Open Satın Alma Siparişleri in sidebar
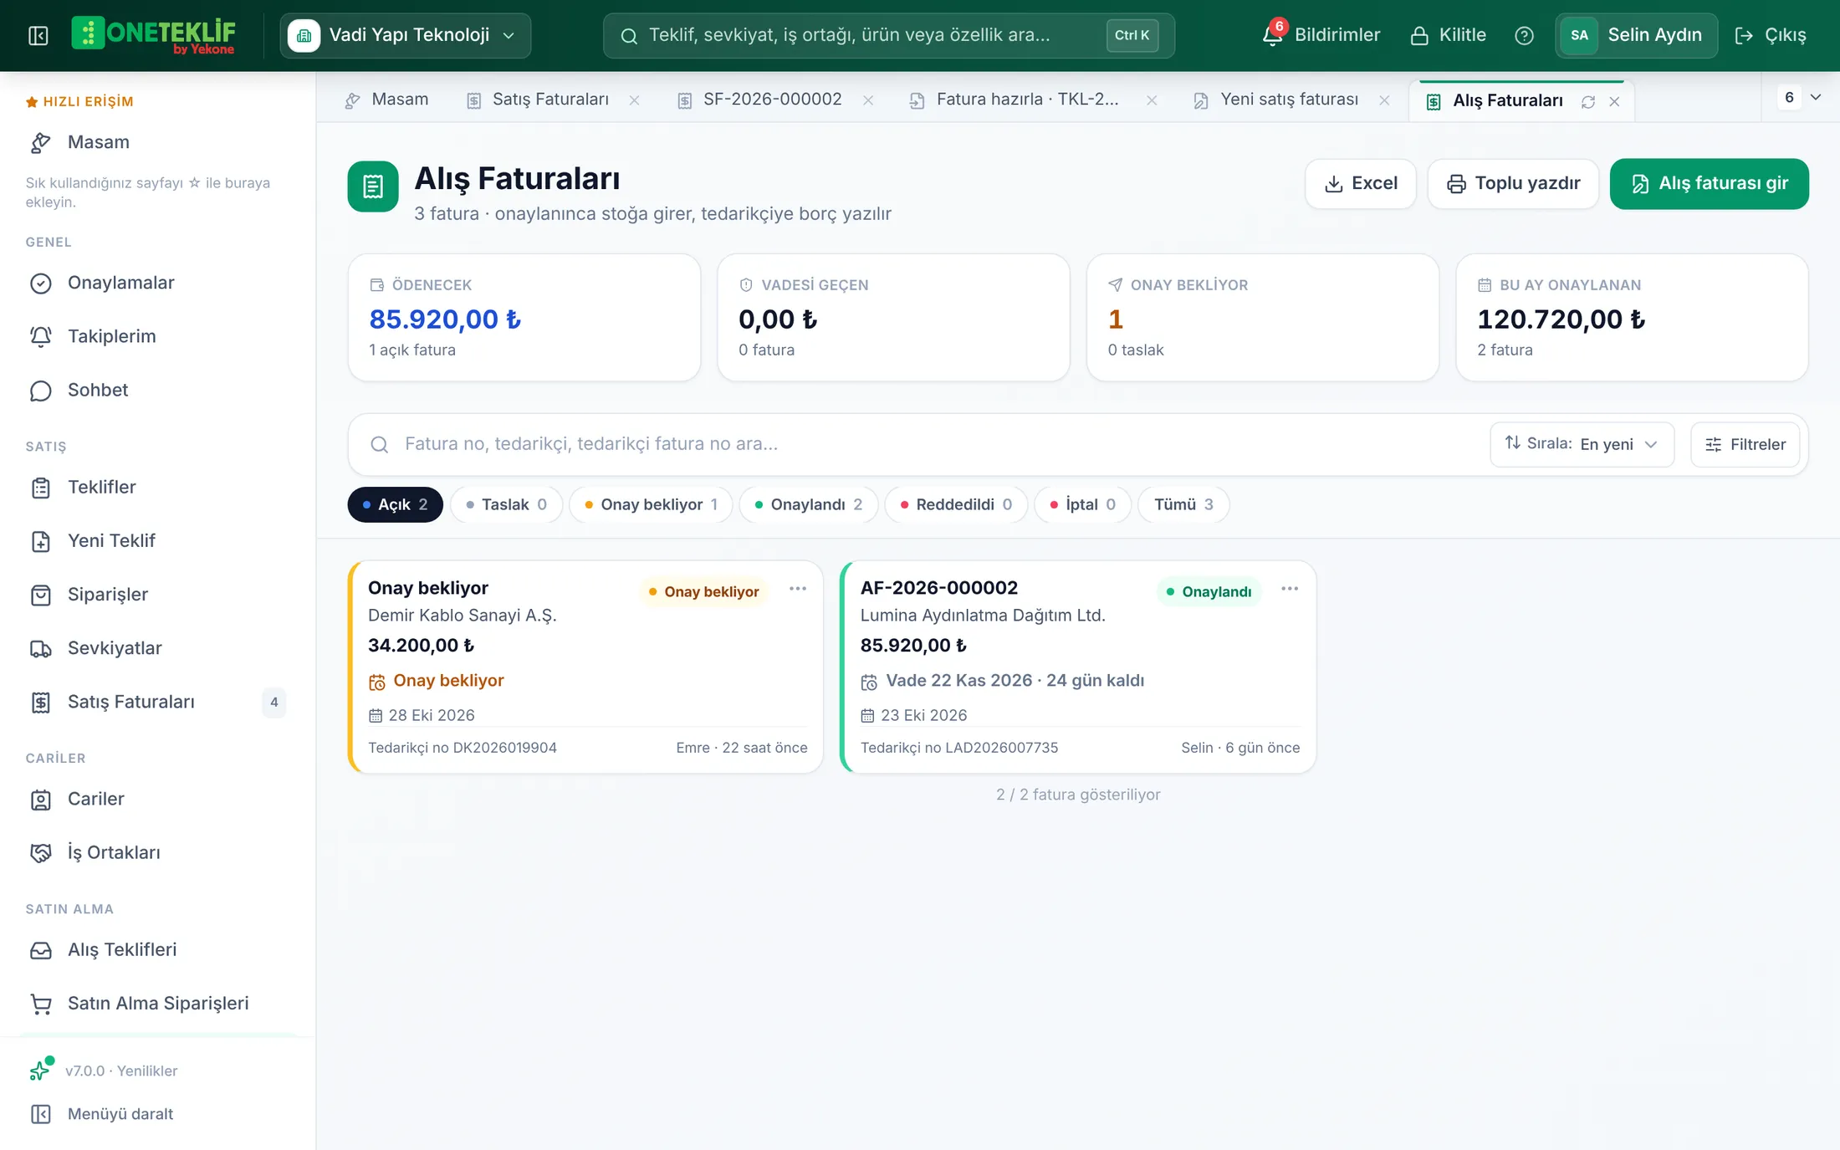Viewport: 1840px width, 1150px height. (x=157, y=1003)
